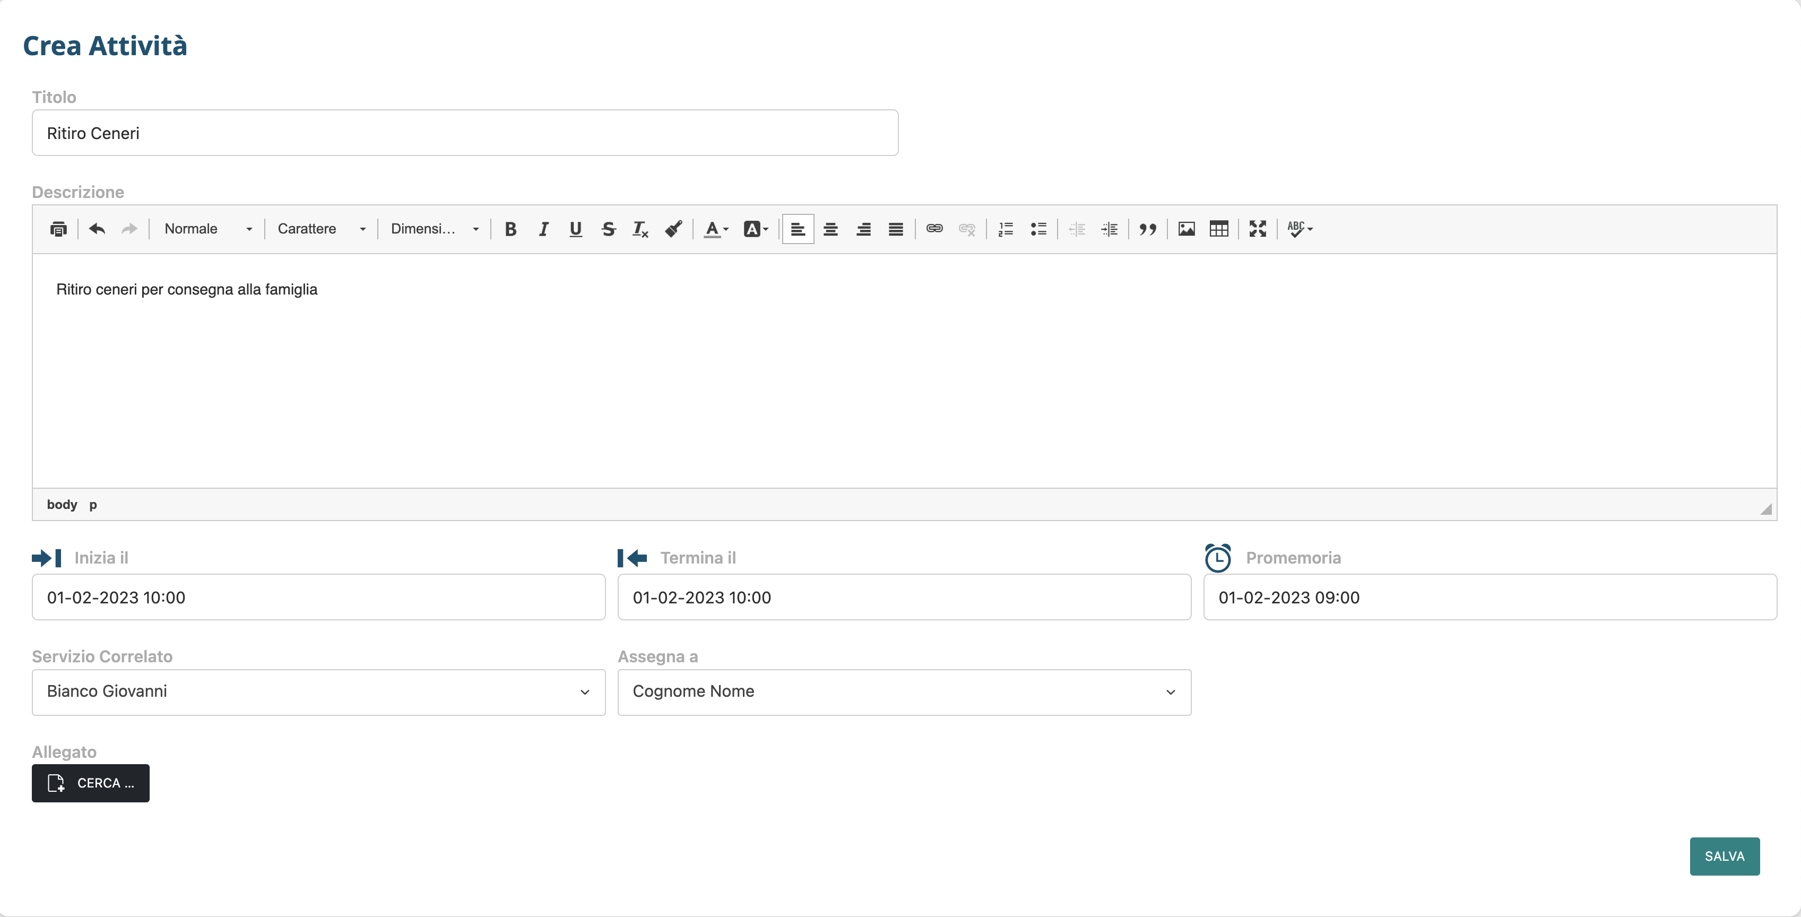
Task: Open the Assegna a dropdown
Action: point(904,692)
